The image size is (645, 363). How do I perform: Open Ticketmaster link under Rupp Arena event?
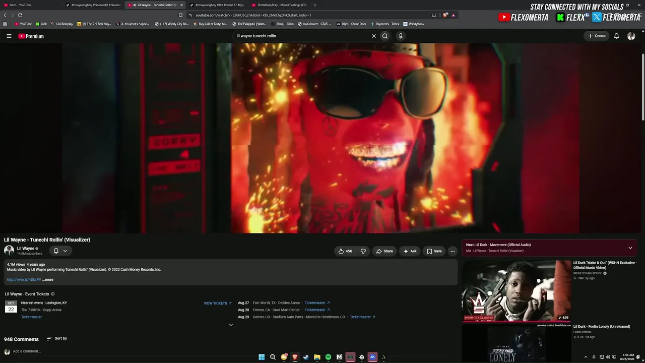31,317
